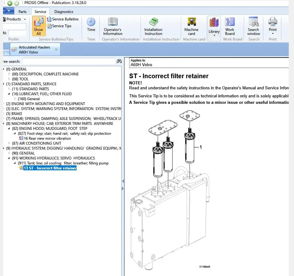This screenshot has height=276, width=294.
Task: Collapse (911) Tank; line; oil cooling node
Action: (15, 163)
